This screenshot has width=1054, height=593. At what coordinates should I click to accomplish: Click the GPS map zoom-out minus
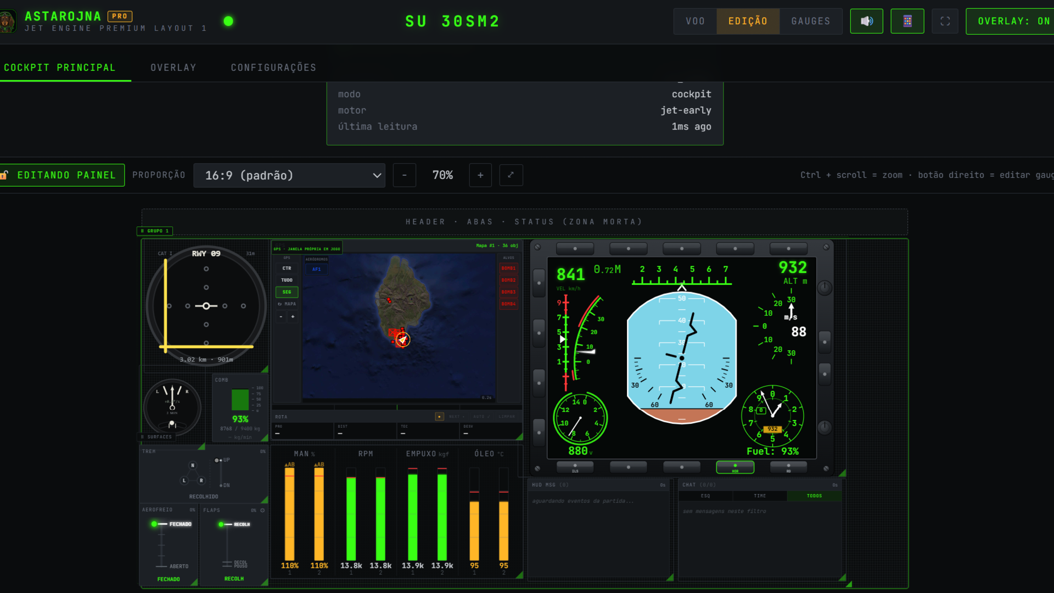[x=281, y=317]
